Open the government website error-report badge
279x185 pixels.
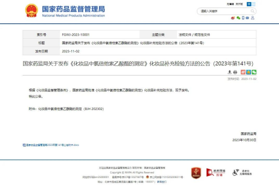point(216,172)
